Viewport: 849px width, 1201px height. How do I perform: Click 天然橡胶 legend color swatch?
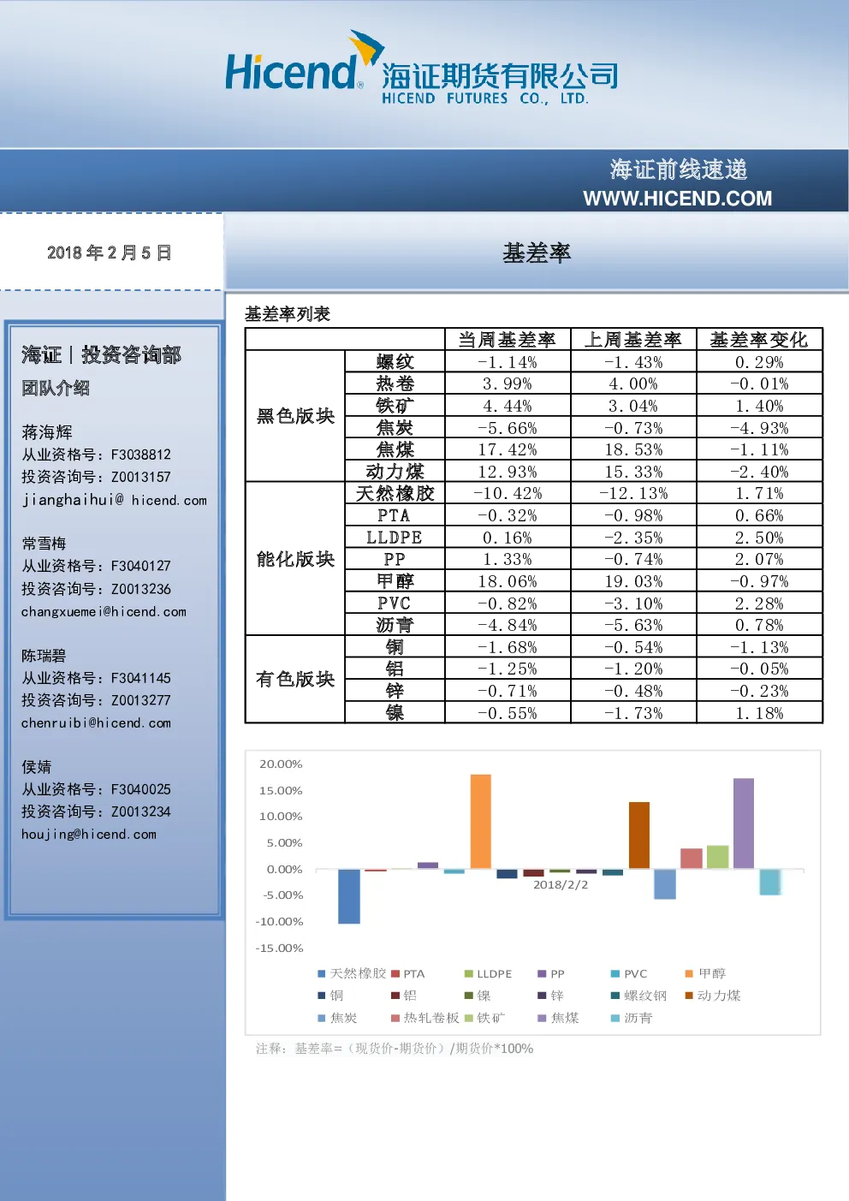(x=322, y=973)
